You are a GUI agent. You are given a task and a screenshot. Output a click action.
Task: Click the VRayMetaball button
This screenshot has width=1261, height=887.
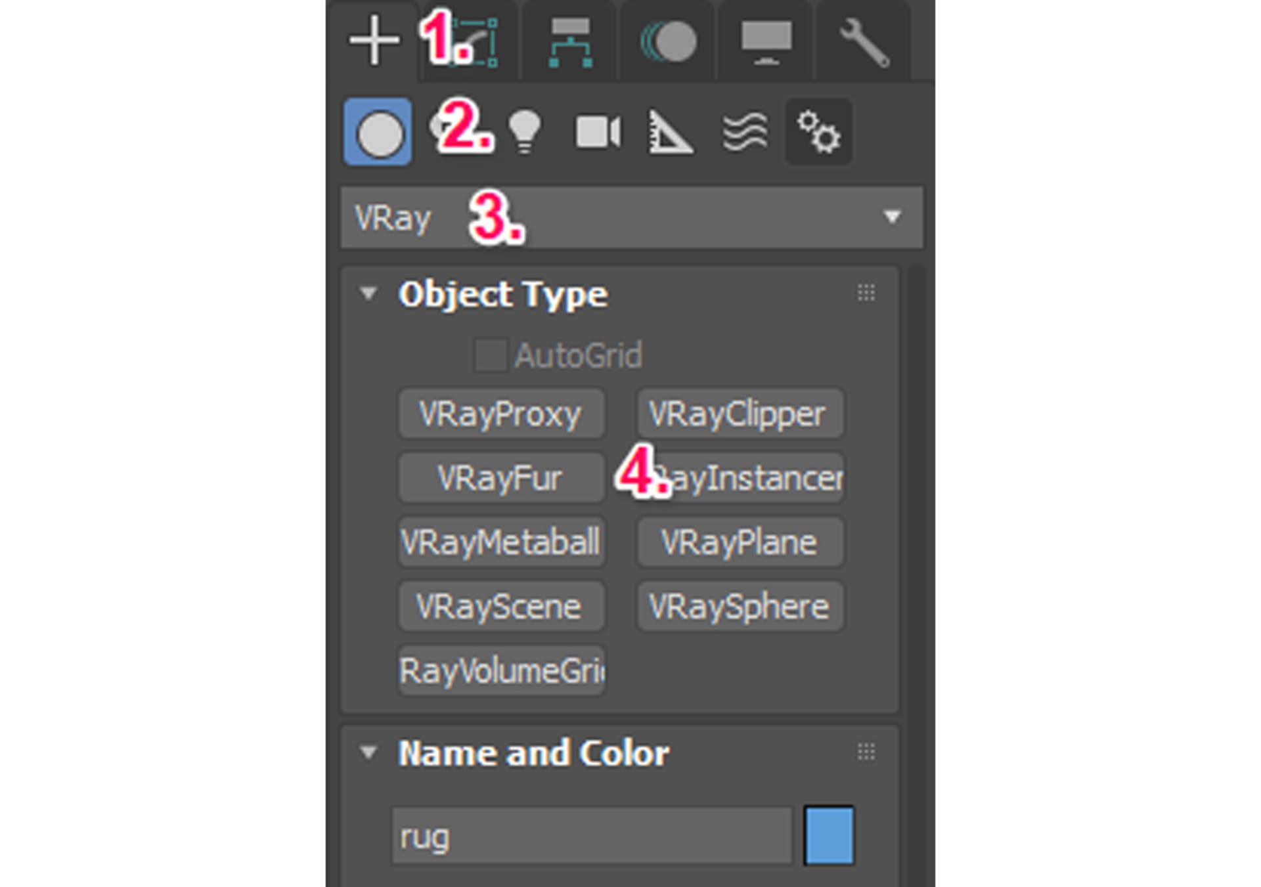point(501,542)
